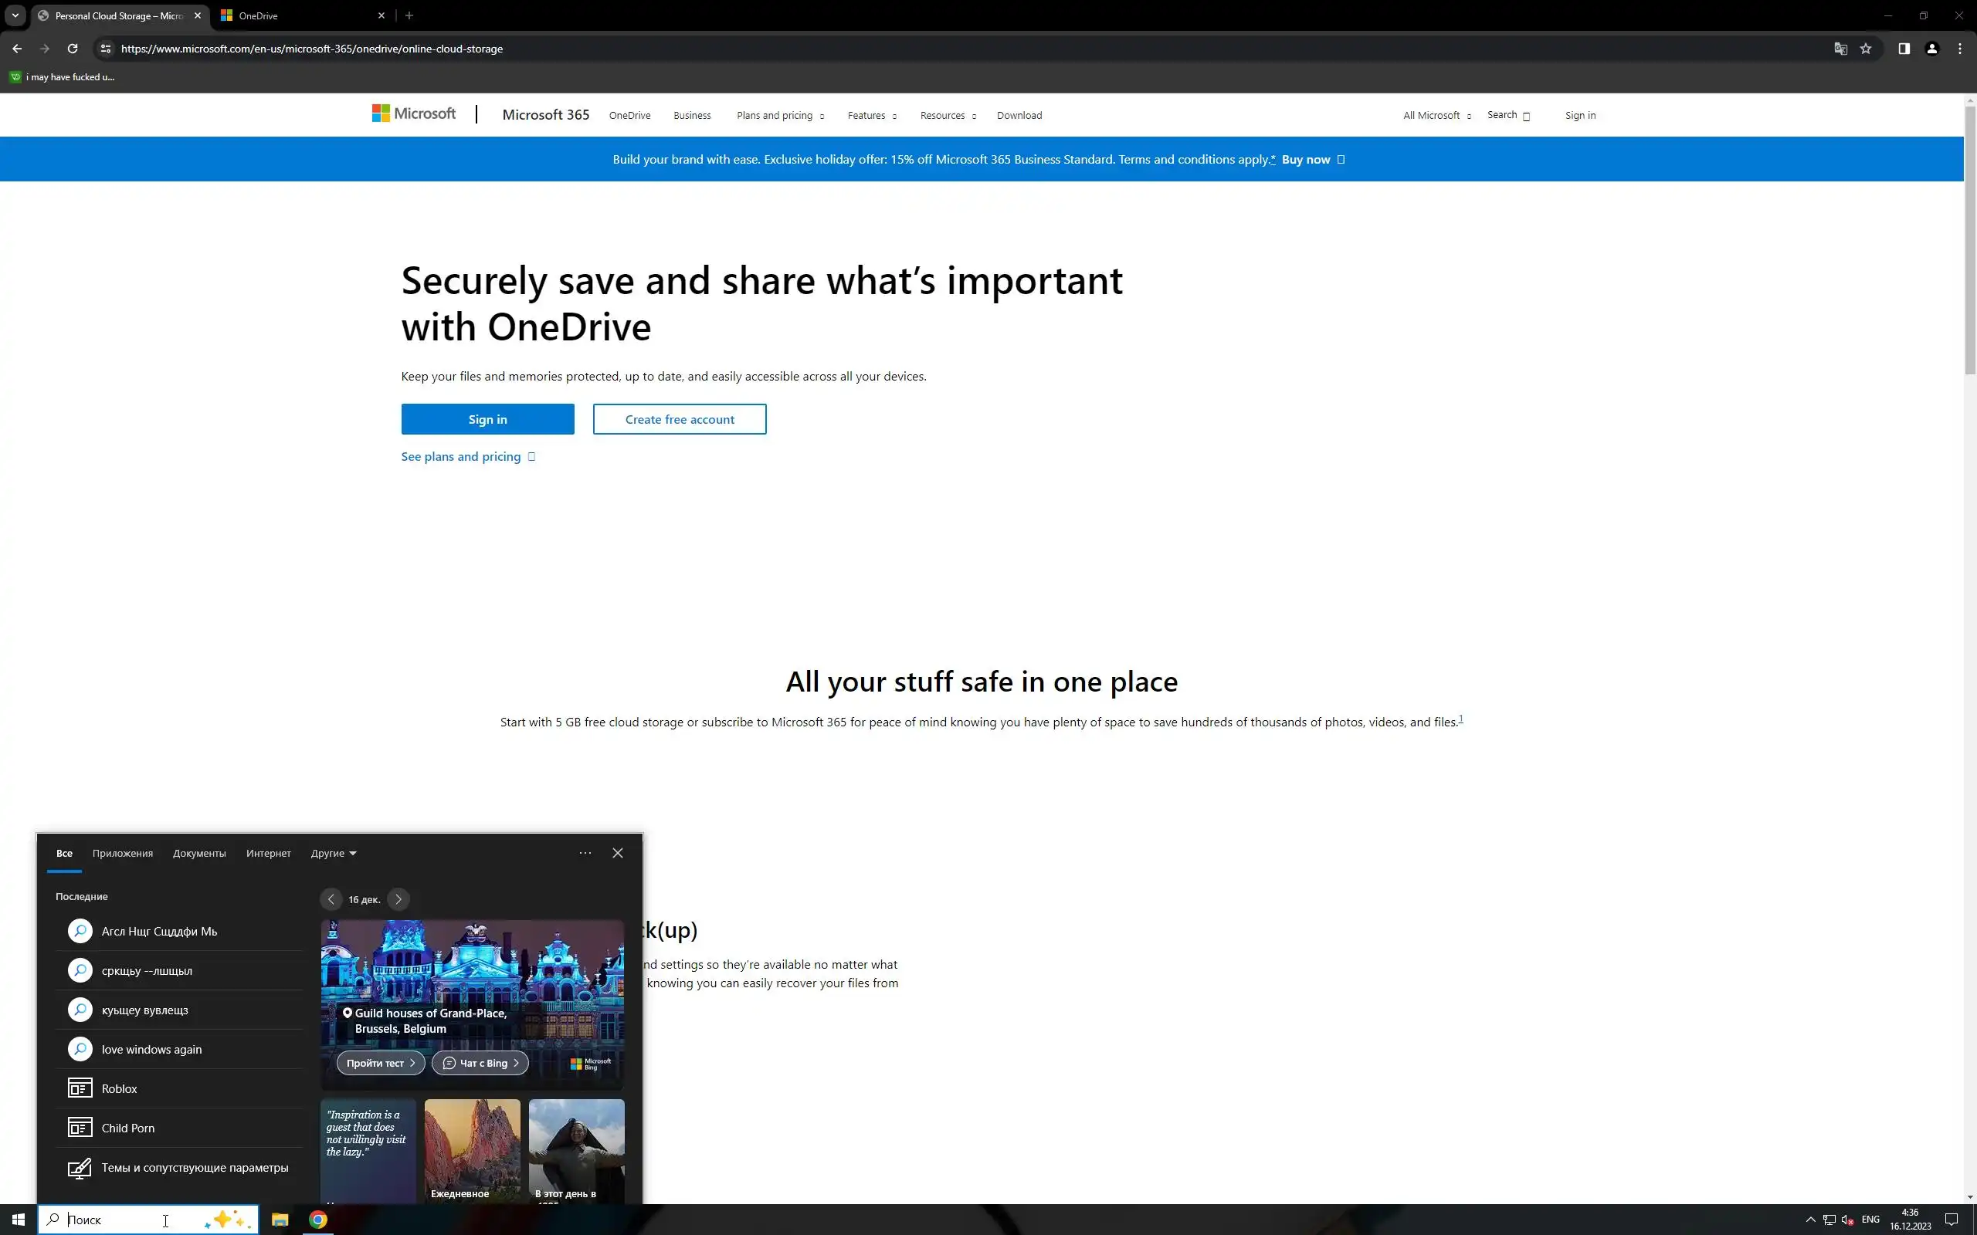
Task: Open recent search love windows again
Action: coord(152,1049)
